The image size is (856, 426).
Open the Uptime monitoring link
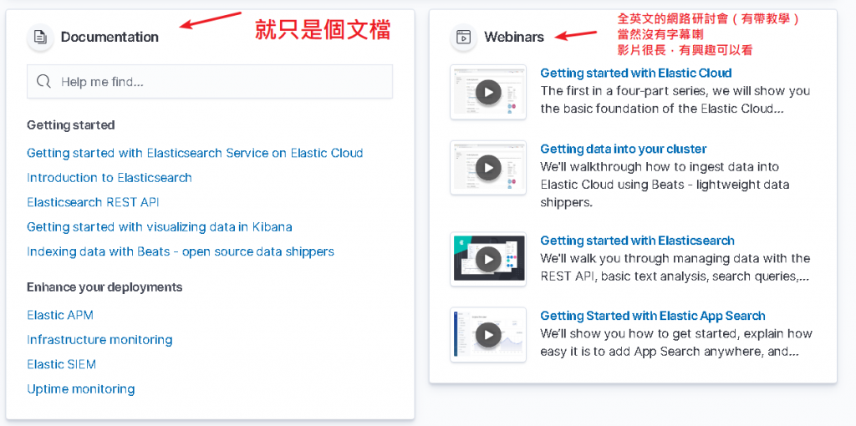click(81, 389)
